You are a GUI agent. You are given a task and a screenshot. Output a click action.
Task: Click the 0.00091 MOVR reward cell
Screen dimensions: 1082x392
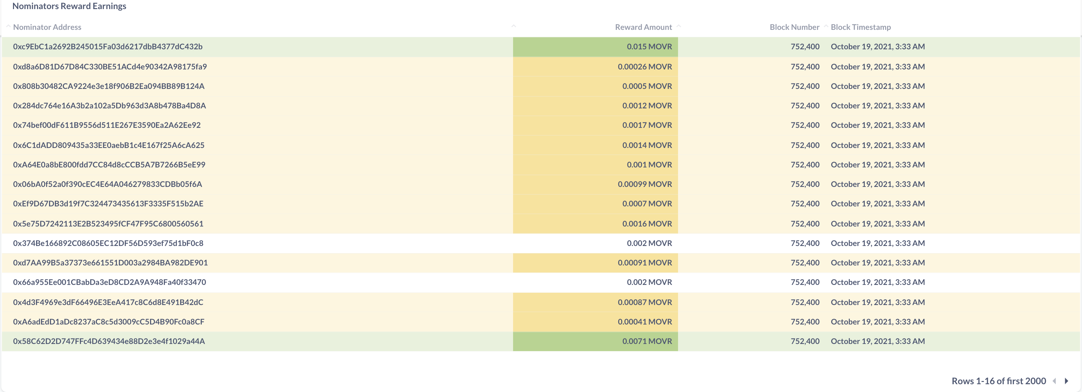pos(595,263)
